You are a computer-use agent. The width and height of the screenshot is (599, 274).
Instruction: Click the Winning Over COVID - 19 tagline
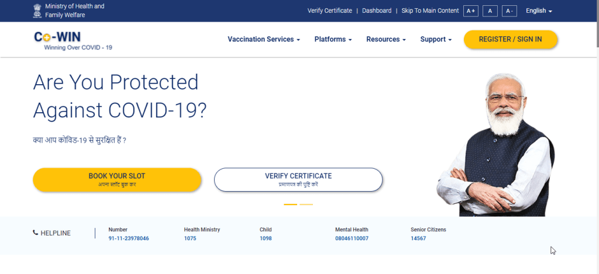point(78,48)
